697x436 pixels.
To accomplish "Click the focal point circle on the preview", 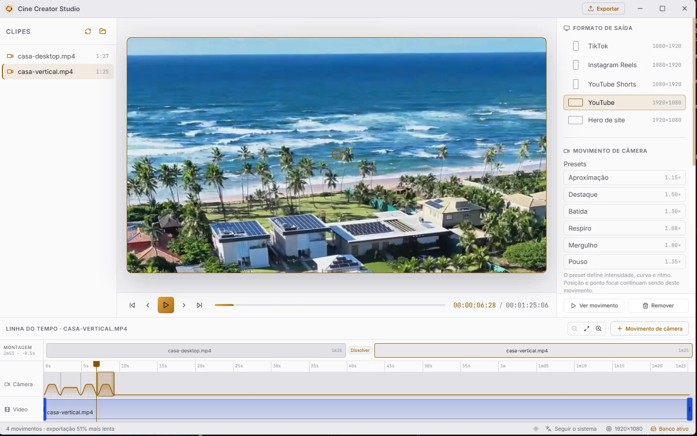I will click(337, 155).
